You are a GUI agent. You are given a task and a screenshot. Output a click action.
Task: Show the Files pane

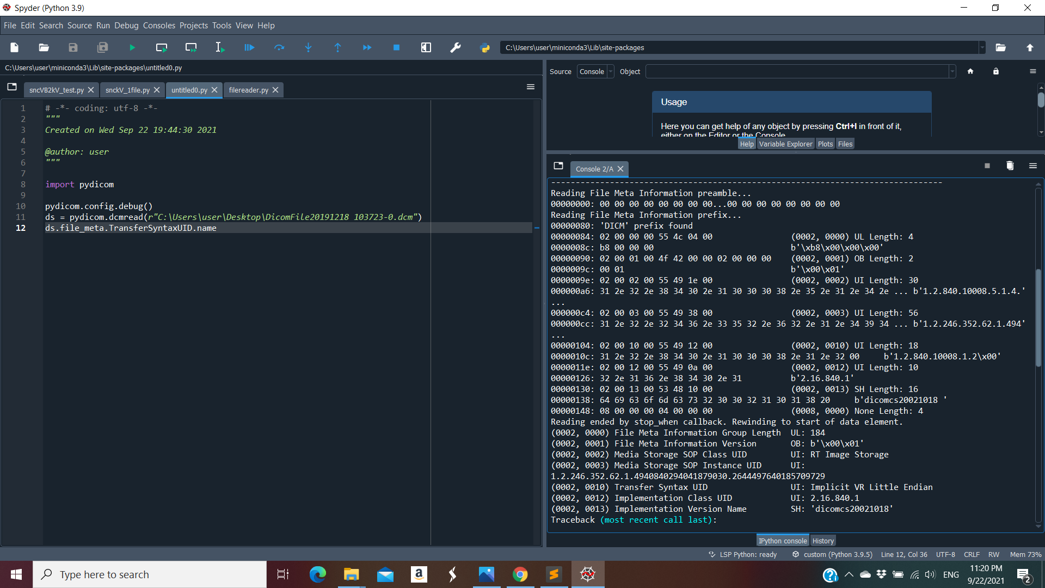[845, 144]
